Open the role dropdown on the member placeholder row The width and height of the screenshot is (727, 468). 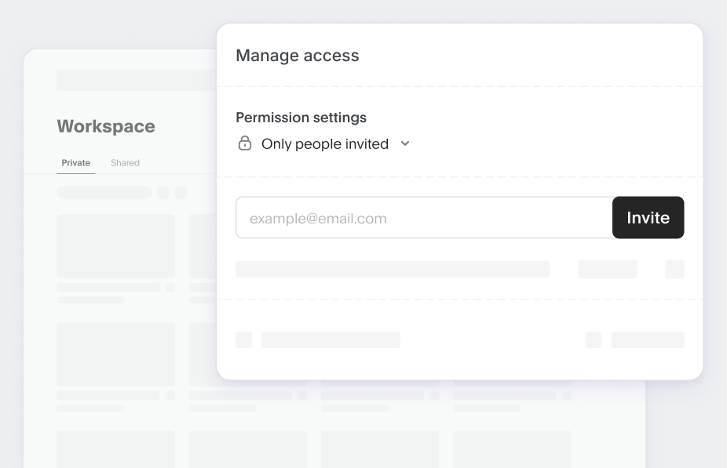607,269
